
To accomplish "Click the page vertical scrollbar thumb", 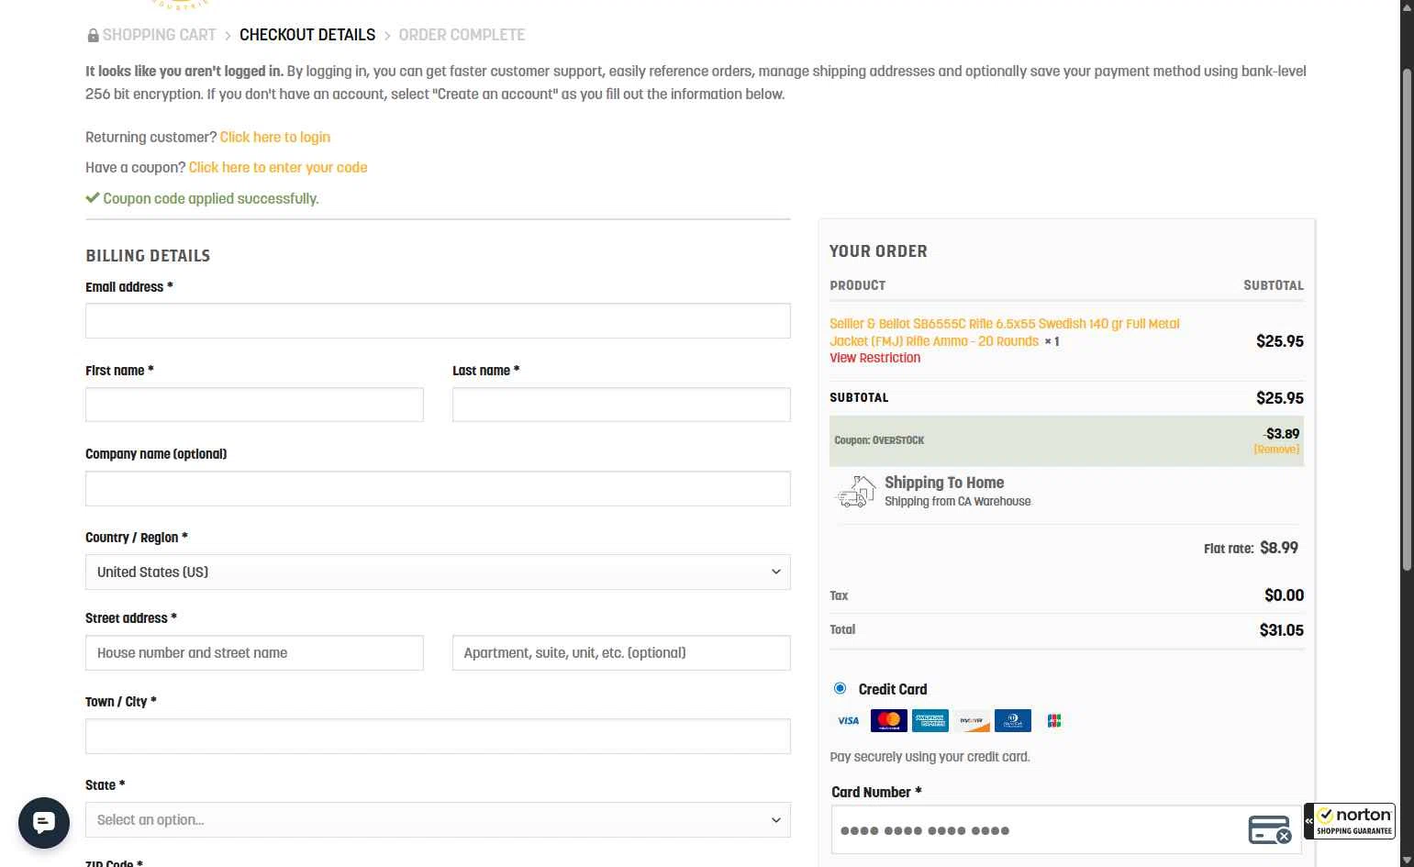I will click(1407, 319).
